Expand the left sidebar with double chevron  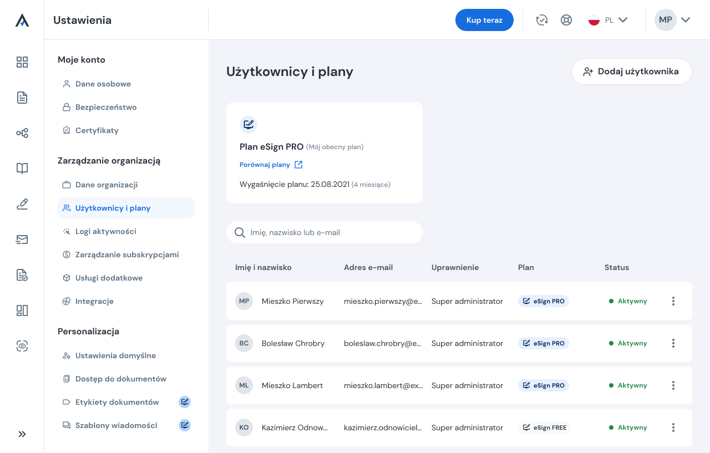(22, 434)
